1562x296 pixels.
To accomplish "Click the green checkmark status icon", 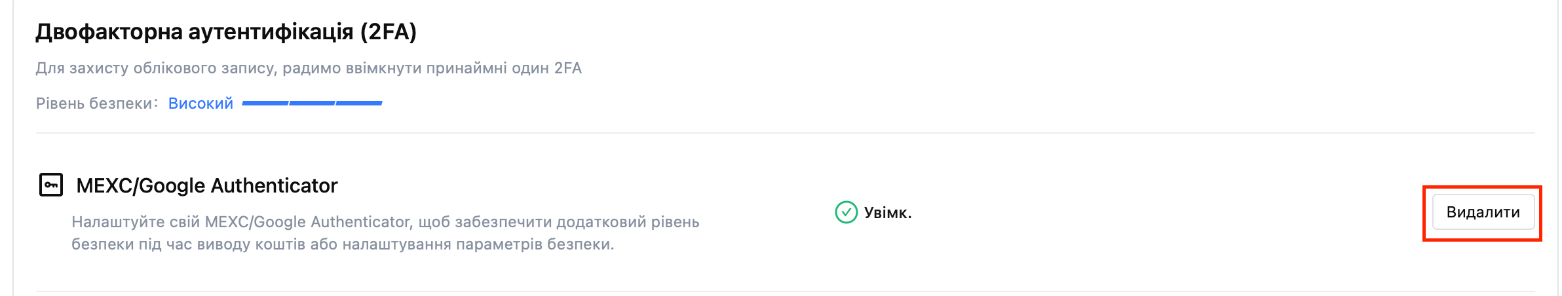I will coord(846,212).
